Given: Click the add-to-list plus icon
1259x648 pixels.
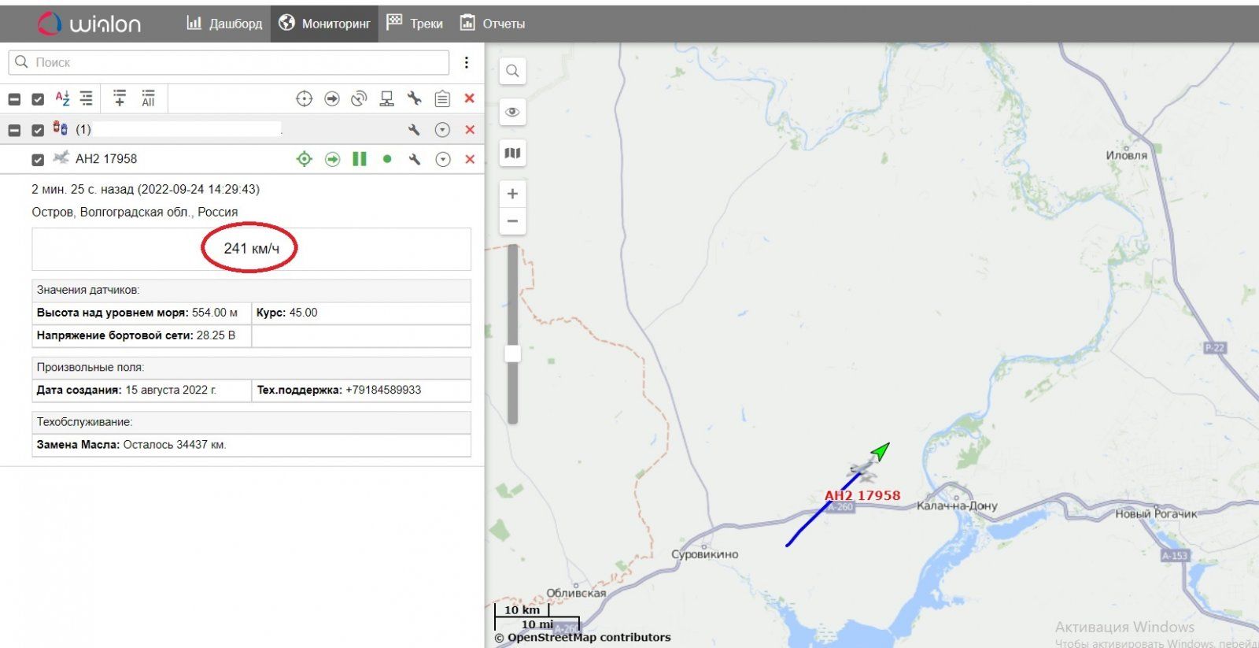Looking at the screenshot, I should point(120,98).
